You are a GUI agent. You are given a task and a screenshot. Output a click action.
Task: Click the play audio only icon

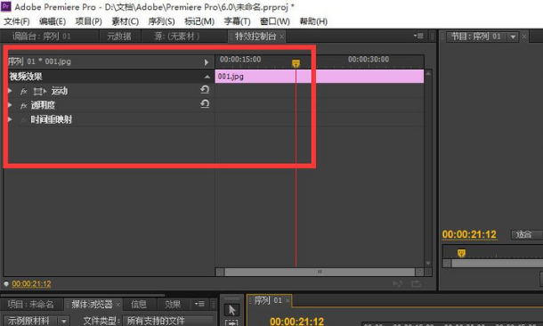click(x=398, y=284)
